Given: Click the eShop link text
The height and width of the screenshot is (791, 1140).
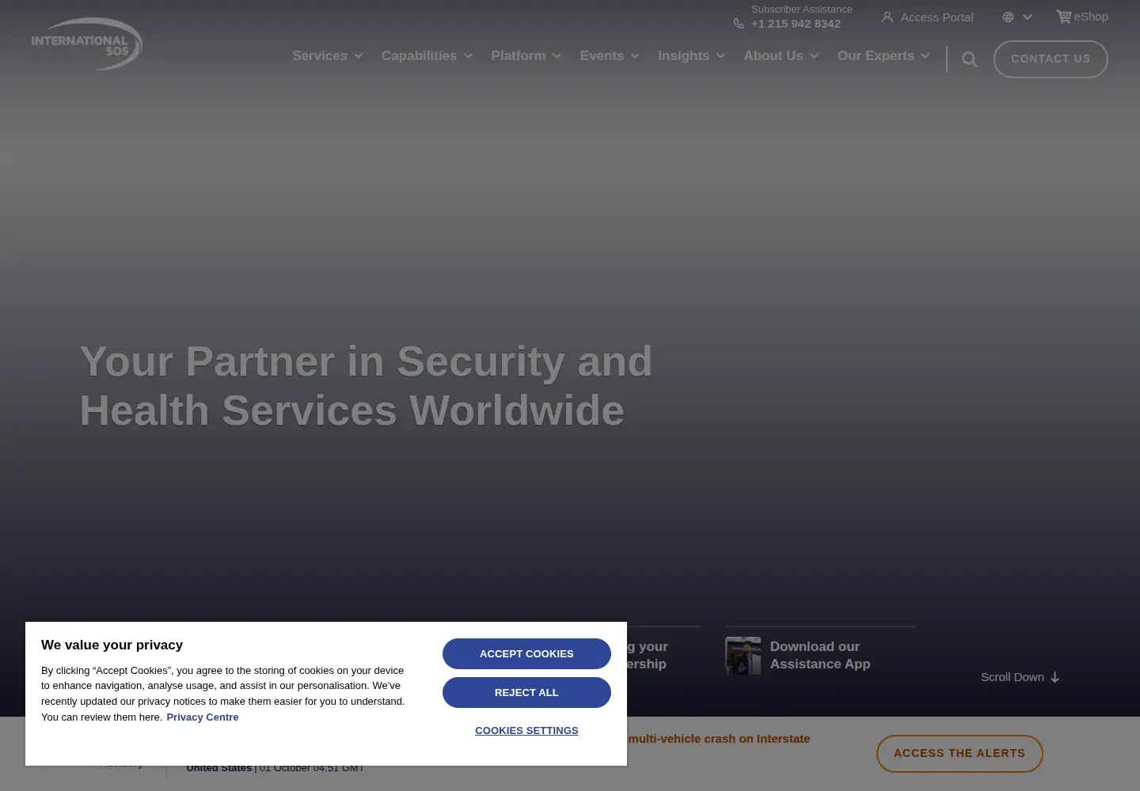Looking at the screenshot, I should tap(1091, 17).
